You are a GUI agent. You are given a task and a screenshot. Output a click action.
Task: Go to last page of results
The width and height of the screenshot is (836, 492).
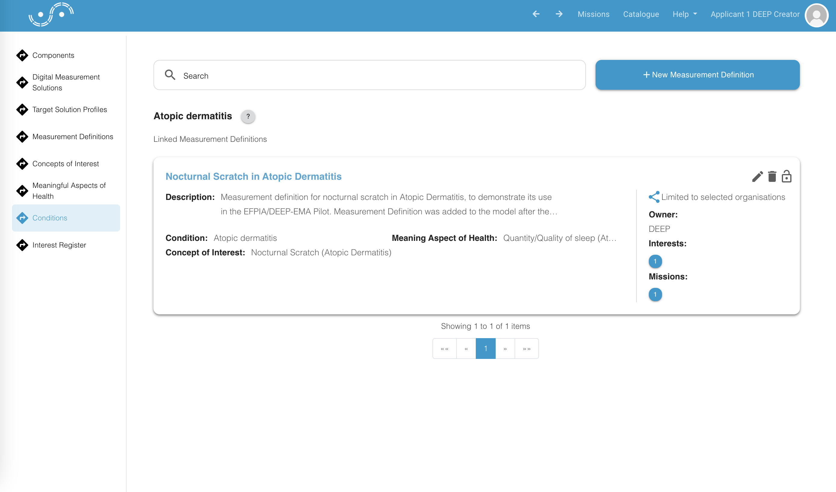(526, 349)
